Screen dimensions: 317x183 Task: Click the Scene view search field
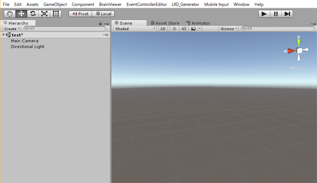point(278,29)
